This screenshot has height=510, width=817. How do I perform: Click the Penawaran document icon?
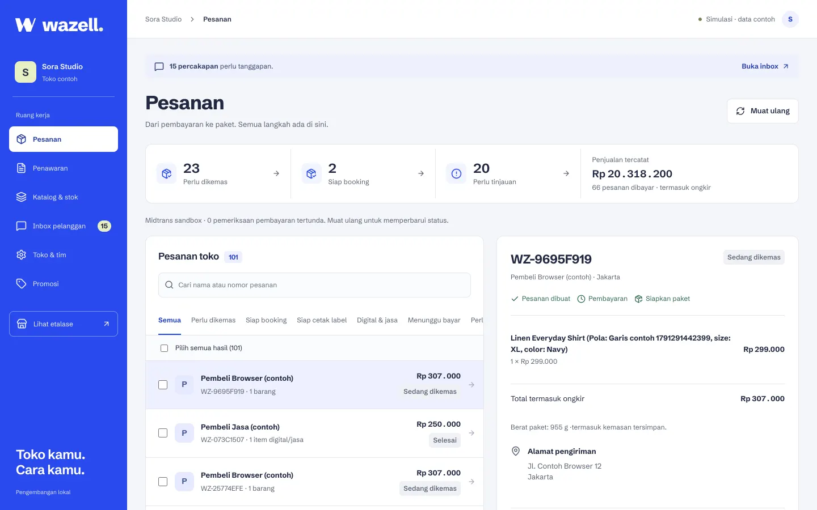click(x=22, y=168)
